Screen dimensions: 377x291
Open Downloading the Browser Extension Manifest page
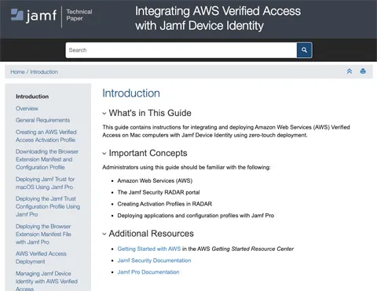[x=47, y=159]
